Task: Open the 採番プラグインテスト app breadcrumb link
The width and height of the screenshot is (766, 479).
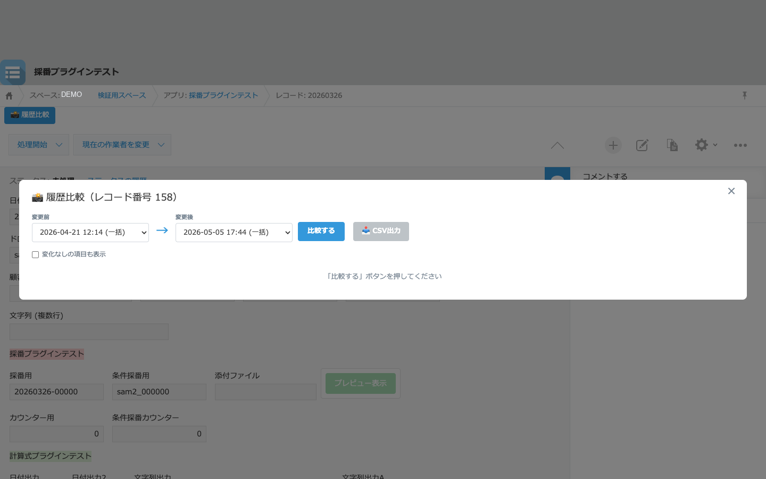Action: point(223,95)
